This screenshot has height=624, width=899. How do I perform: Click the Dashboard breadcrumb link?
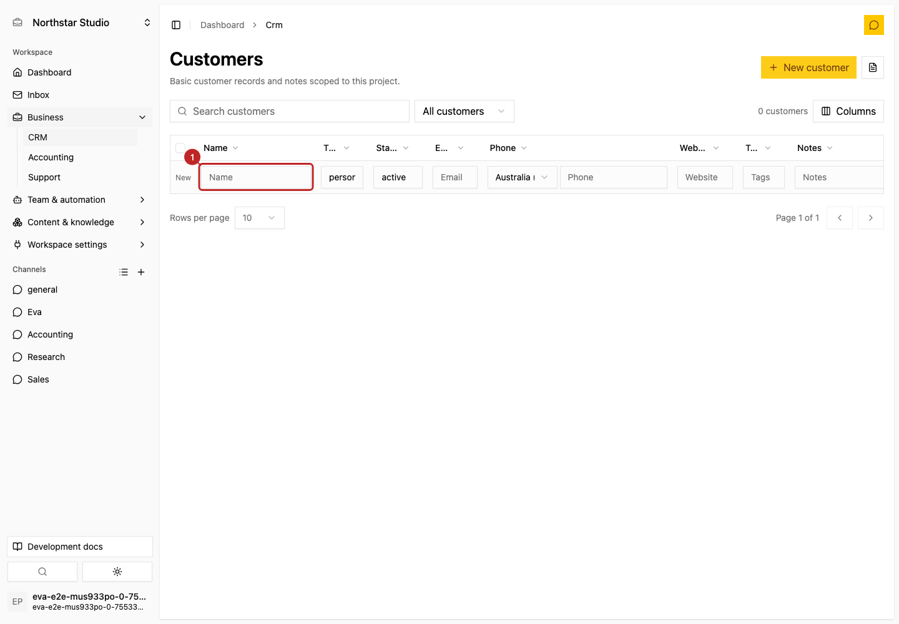[222, 25]
